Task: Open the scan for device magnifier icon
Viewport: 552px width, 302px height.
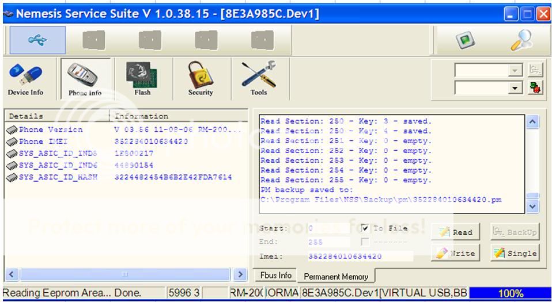Action: 521,40
